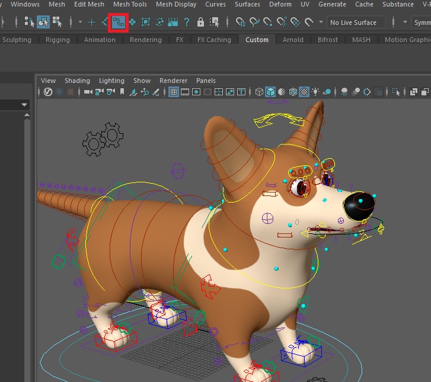431x382 pixels.
Task: Open the viewport Renderer menu
Action: point(174,81)
